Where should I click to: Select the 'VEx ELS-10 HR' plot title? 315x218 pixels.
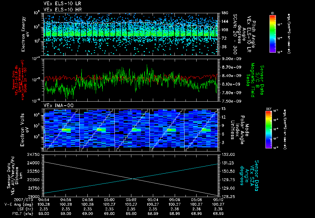[63, 10]
